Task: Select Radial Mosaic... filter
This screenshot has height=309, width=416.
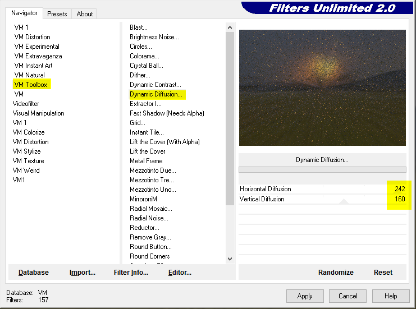Action: point(150,209)
